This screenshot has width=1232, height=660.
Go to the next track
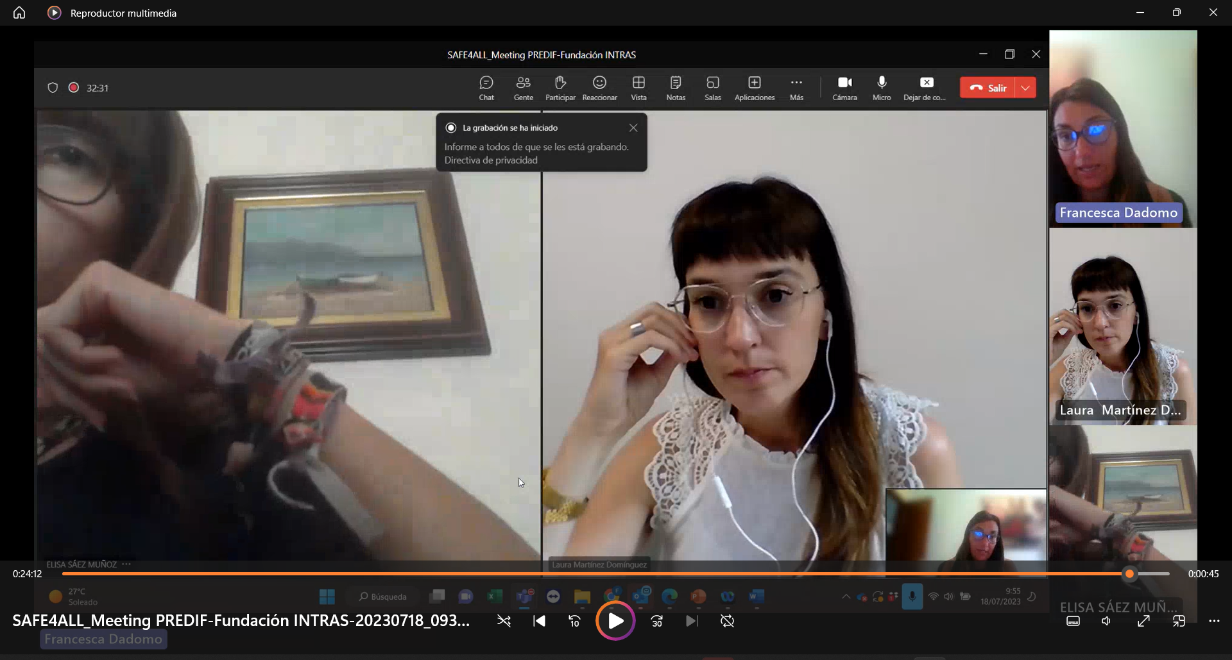692,621
